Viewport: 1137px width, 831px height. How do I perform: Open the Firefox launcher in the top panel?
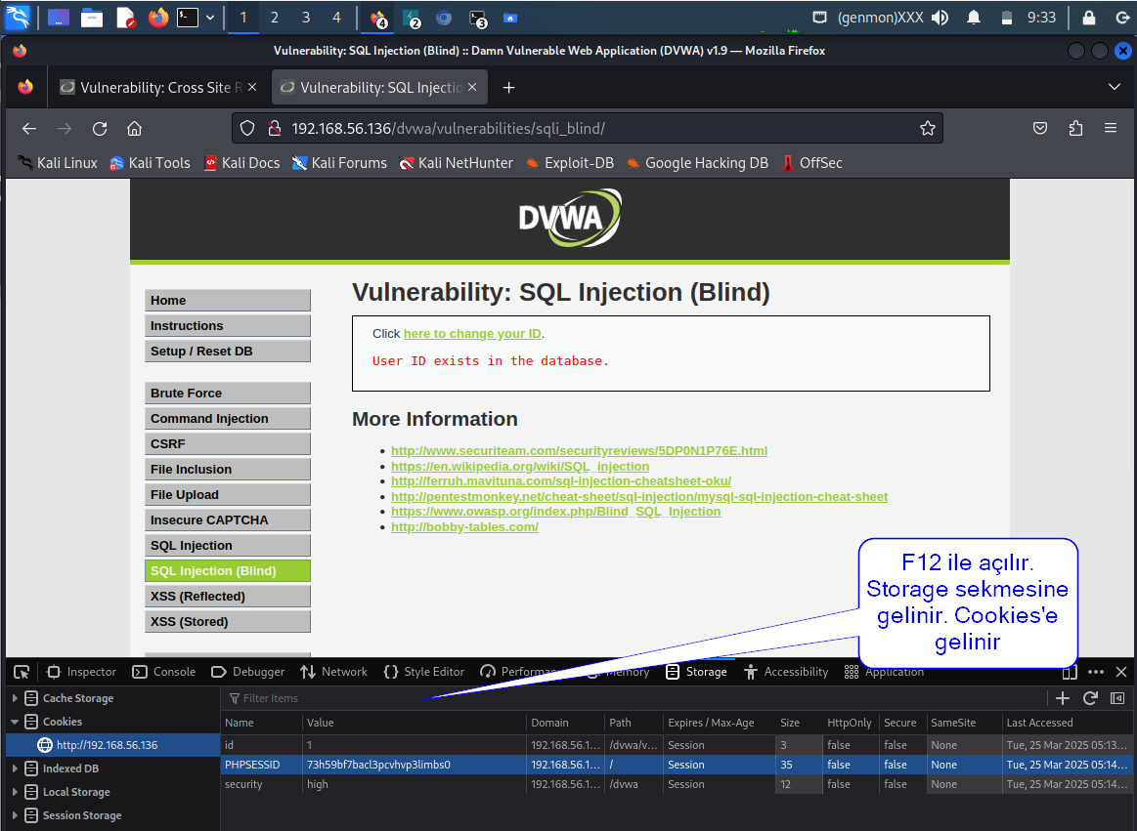[157, 18]
